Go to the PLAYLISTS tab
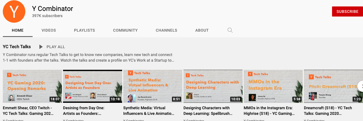363x121 pixels. point(84,30)
